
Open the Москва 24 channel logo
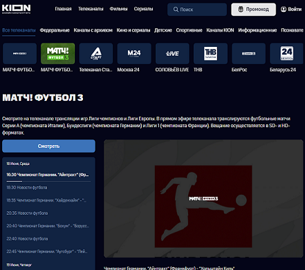click(x=134, y=53)
